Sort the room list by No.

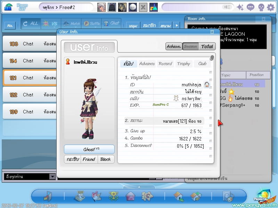[x=10, y=26]
